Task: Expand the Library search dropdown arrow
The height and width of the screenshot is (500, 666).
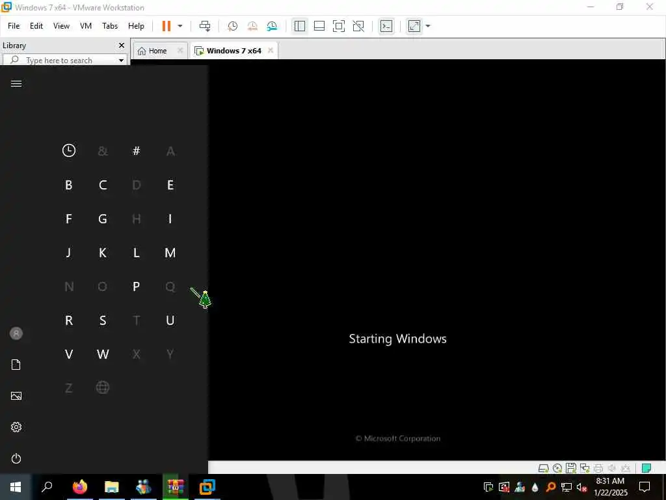Action: [122, 61]
